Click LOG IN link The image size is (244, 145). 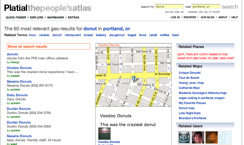tap(175, 17)
